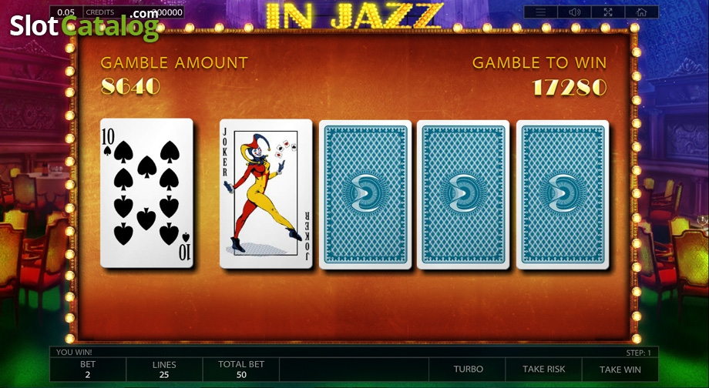Pick the middle face-down blue card
The height and width of the screenshot is (388, 709).
point(463,194)
